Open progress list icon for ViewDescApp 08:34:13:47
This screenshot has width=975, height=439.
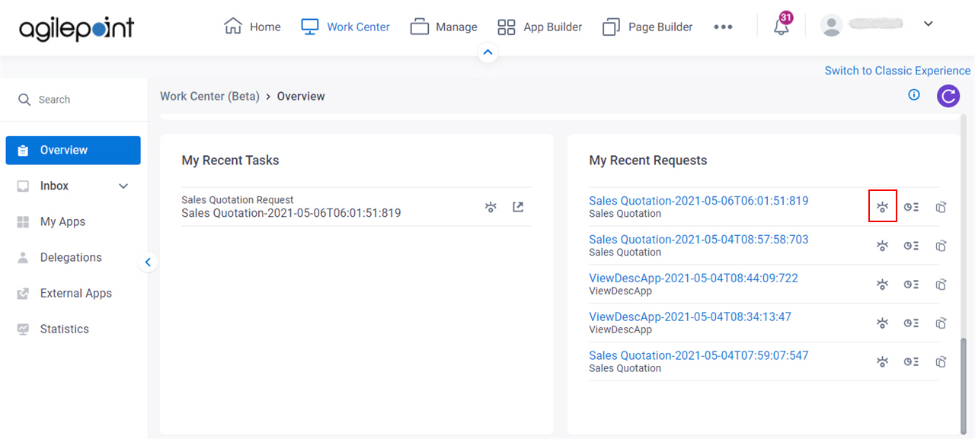pyautogui.click(x=911, y=323)
